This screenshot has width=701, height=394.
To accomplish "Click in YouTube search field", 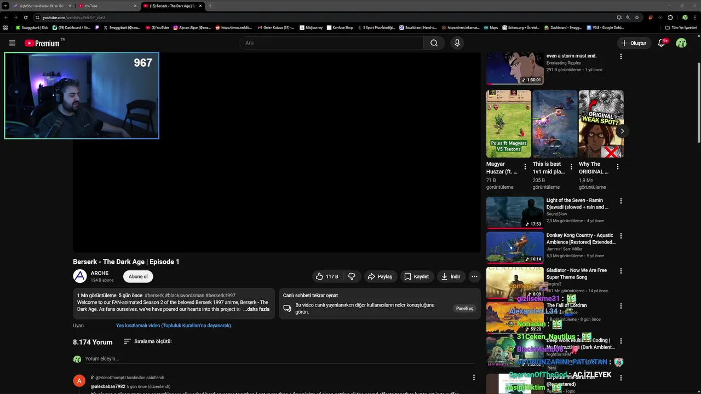I will (331, 43).
